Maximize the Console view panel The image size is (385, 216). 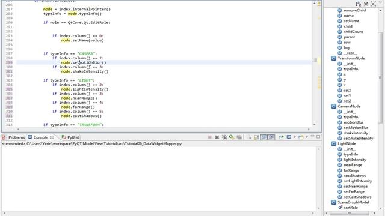pos(318,137)
